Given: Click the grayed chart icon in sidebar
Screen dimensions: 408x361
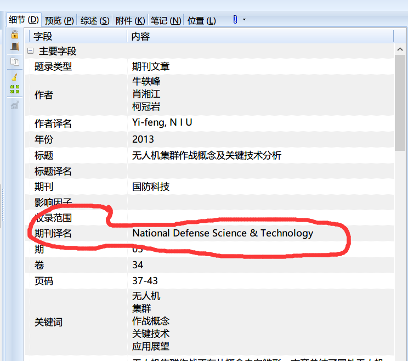Looking at the screenshot, I should [15, 104].
